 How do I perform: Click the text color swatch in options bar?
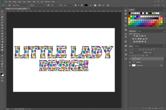point(86,5)
